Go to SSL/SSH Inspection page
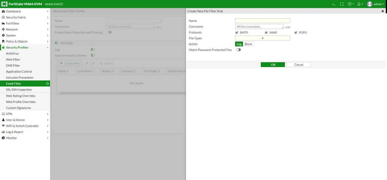 [x=19, y=90]
